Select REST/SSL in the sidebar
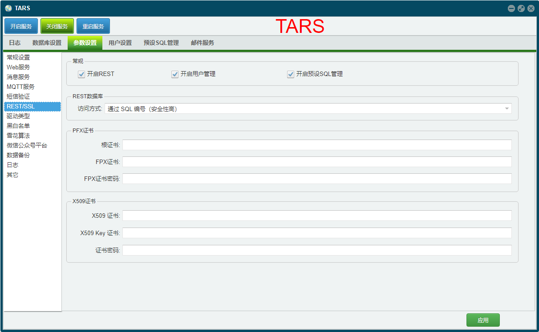The height and width of the screenshot is (332, 539). 32,106
